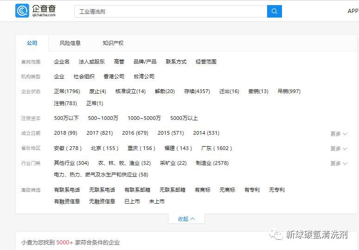Click the blue magnifier search button
This screenshot has width=359, height=250.
(x=274, y=11)
